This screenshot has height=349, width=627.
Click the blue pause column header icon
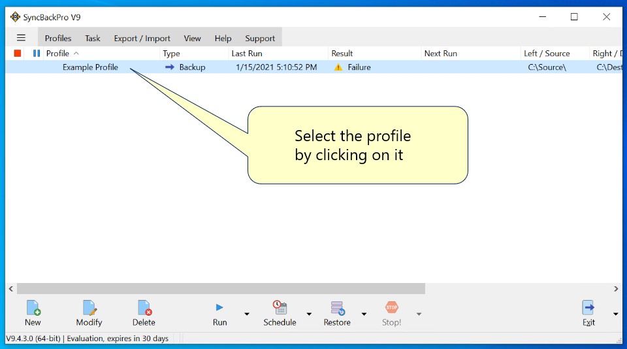click(x=37, y=53)
